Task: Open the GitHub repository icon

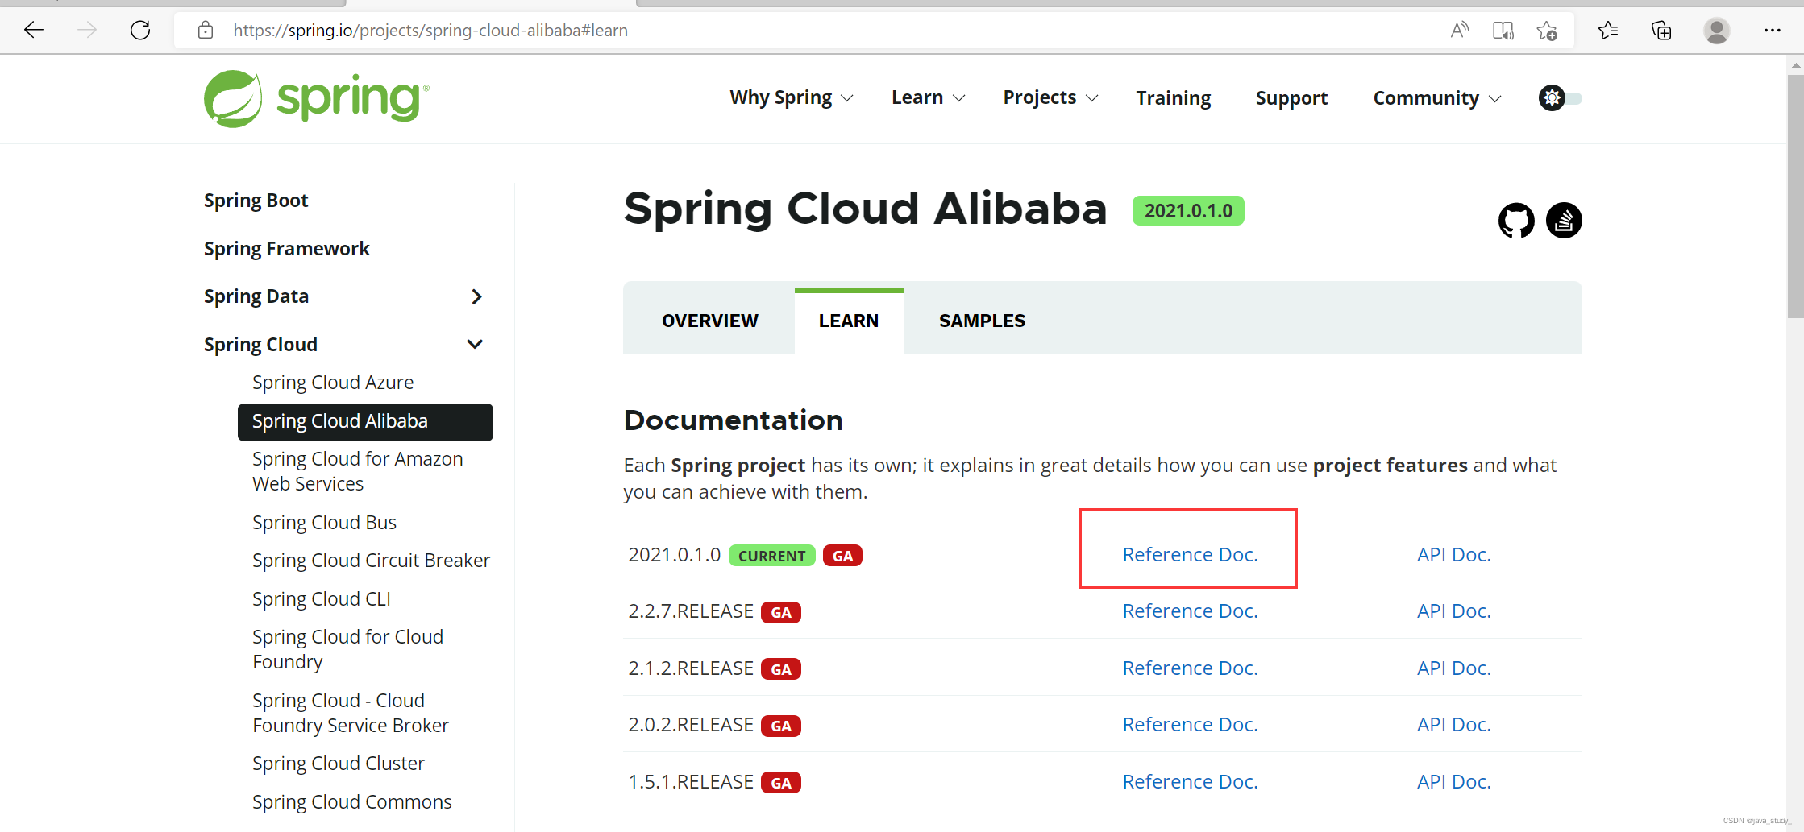Action: tap(1516, 220)
